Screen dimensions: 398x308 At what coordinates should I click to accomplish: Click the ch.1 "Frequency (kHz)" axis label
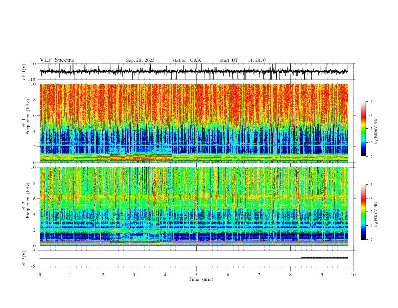pos(28,117)
